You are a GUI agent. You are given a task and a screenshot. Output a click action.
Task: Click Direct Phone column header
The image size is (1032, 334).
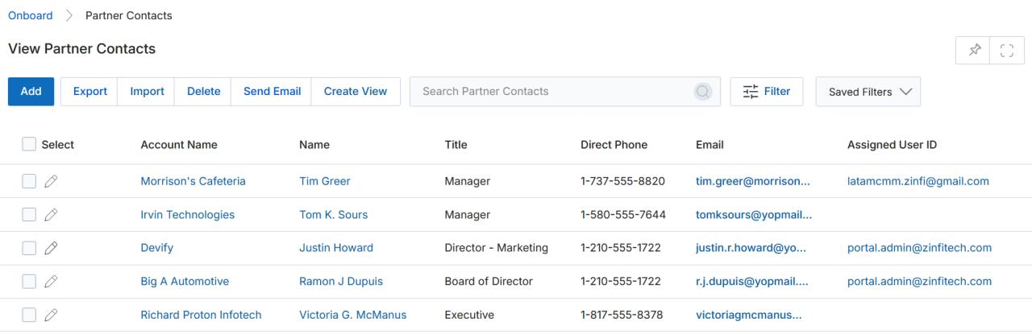614,145
